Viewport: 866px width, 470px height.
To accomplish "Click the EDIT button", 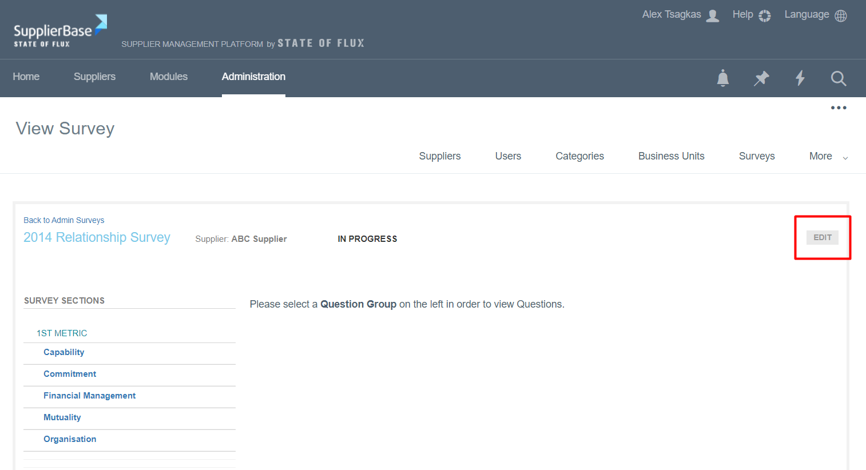I will [823, 237].
